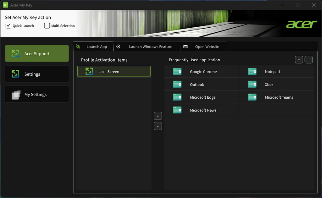Switch to the Launch App tab
322x198 pixels.
(93, 47)
